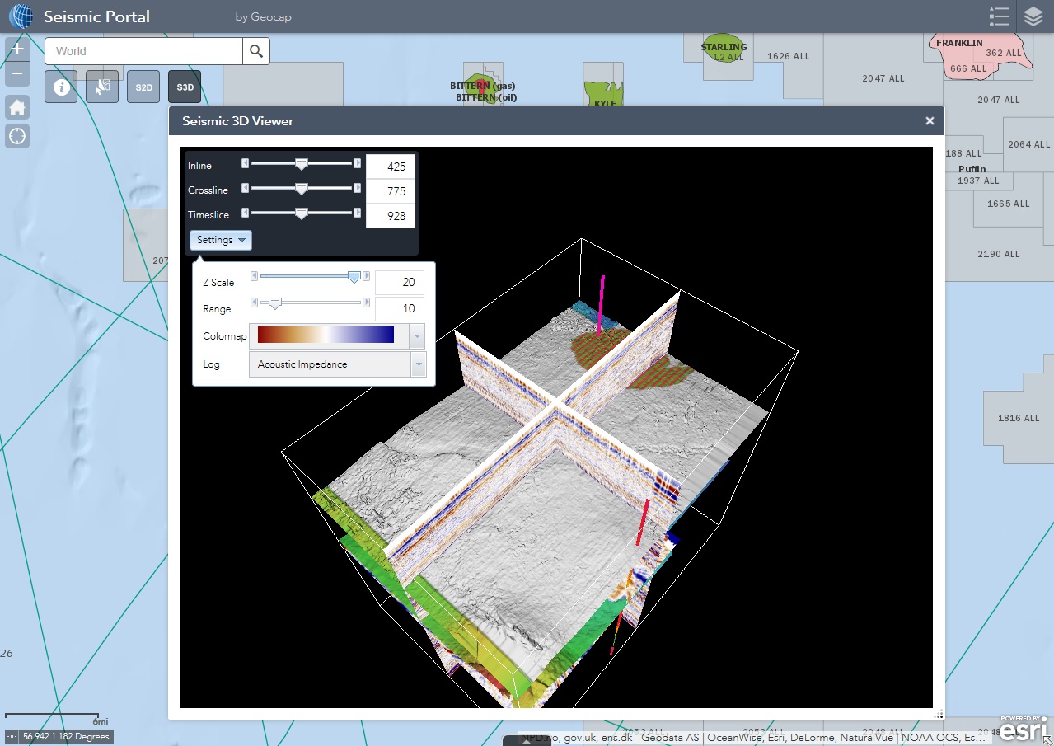Click the Z Scale slider handle
This screenshot has height=746, width=1054.
point(354,278)
